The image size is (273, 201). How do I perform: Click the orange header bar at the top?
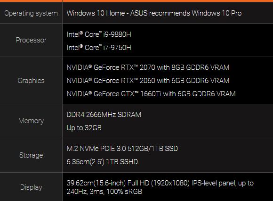click(x=136, y=1)
